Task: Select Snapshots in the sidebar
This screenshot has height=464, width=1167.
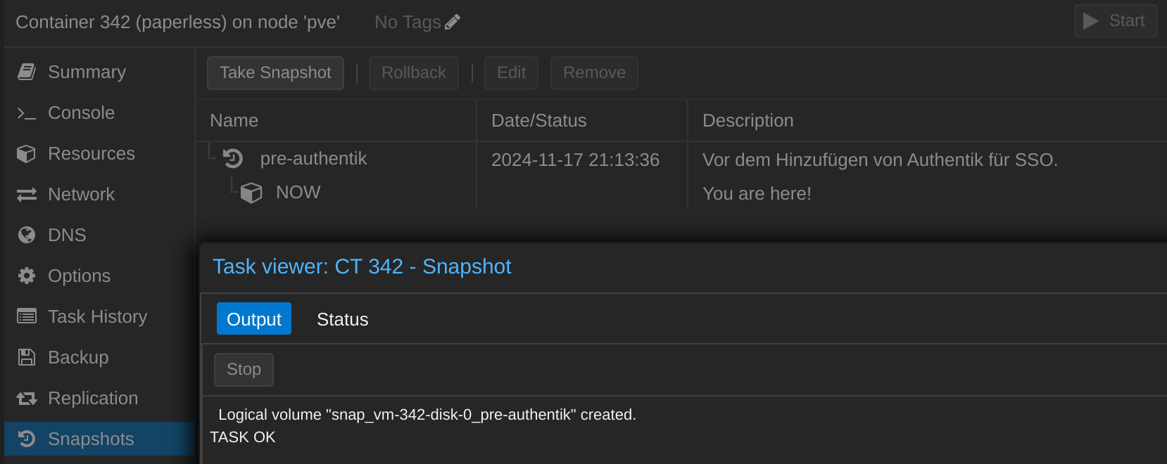Action: 99,439
